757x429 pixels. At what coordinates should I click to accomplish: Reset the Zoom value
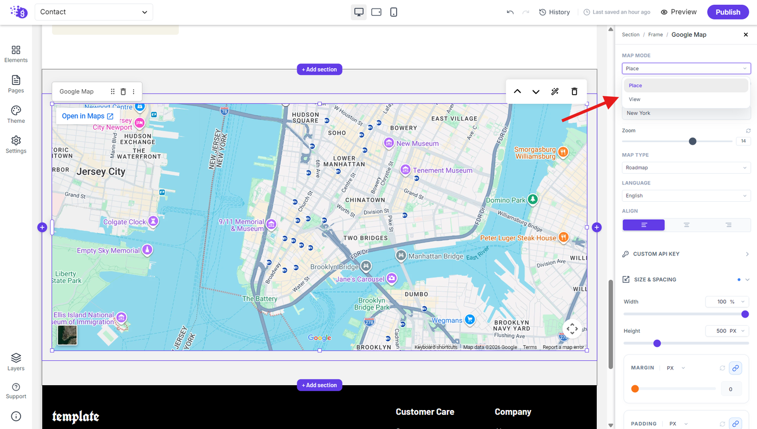748,131
